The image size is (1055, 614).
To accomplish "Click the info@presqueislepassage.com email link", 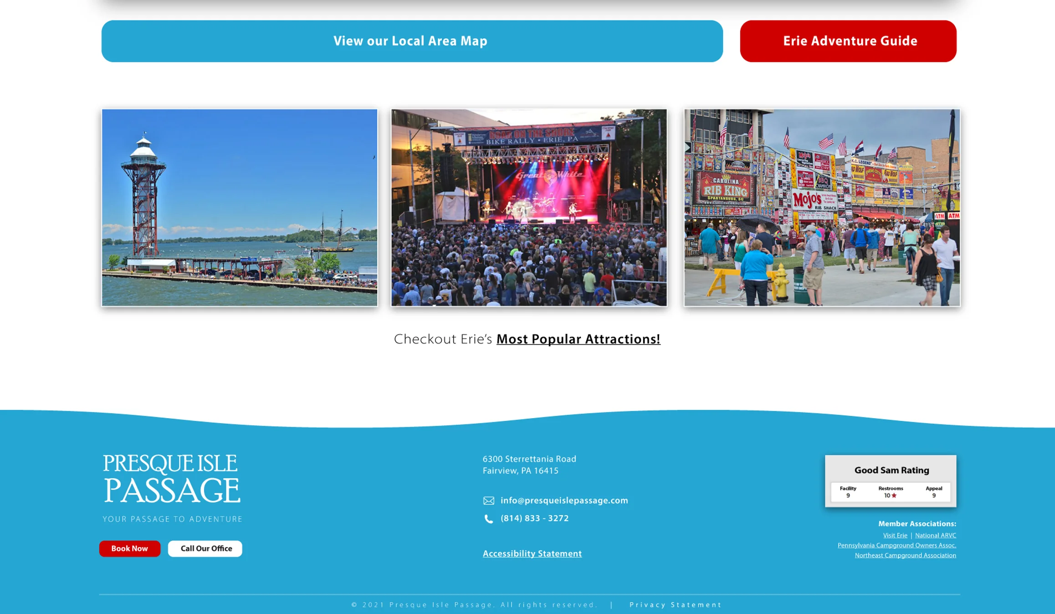I will (x=564, y=500).
